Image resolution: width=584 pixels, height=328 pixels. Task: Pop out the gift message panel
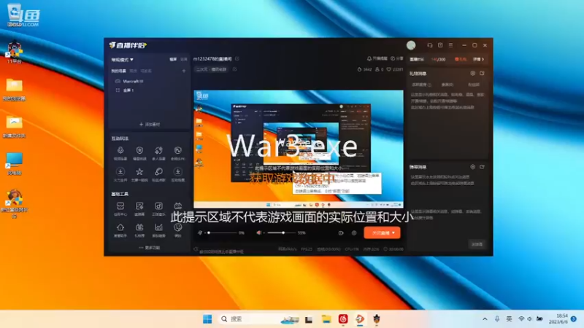pyautogui.click(x=482, y=74)
